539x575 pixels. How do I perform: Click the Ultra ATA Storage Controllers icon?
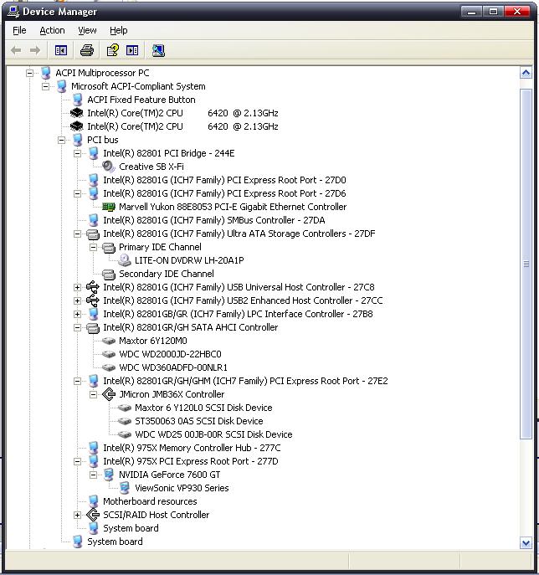click(92, 234)
